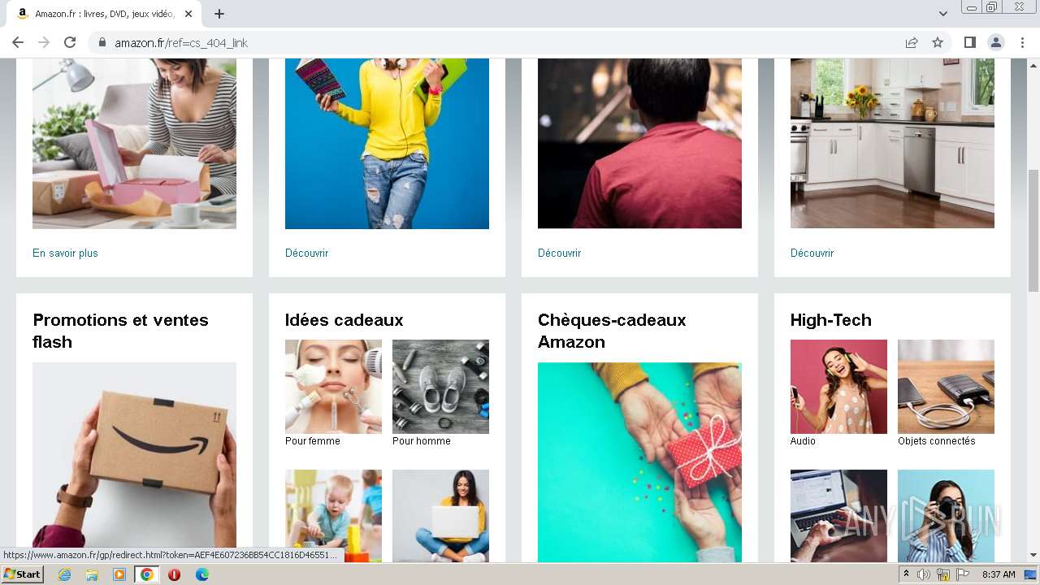
Task: Select the Amazon.fr browser tab
Action: (104, 14)
